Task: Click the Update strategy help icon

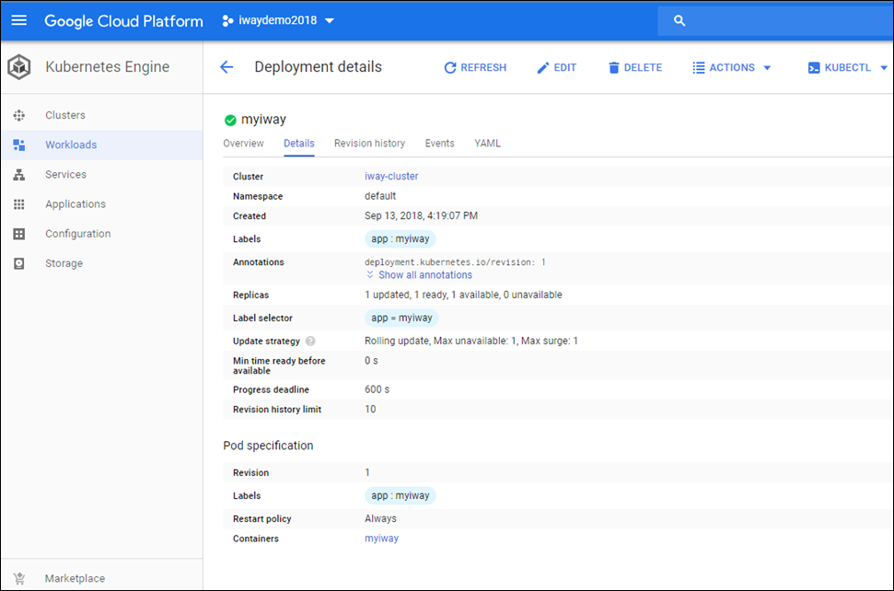Action: [310, 341]
